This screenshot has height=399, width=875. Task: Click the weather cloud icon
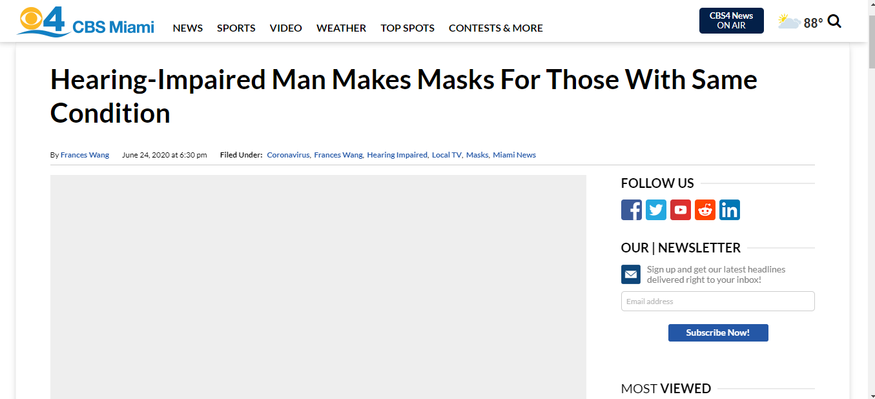click(x=788, y=23)
